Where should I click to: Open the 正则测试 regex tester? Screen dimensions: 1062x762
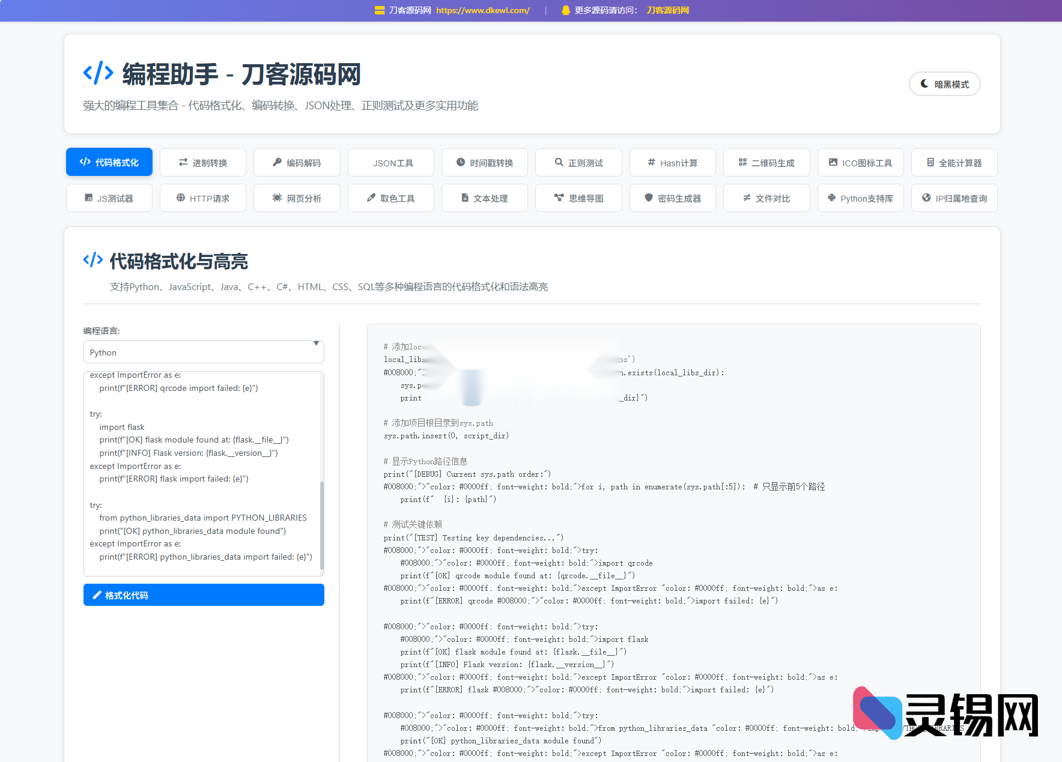[578, 162]
